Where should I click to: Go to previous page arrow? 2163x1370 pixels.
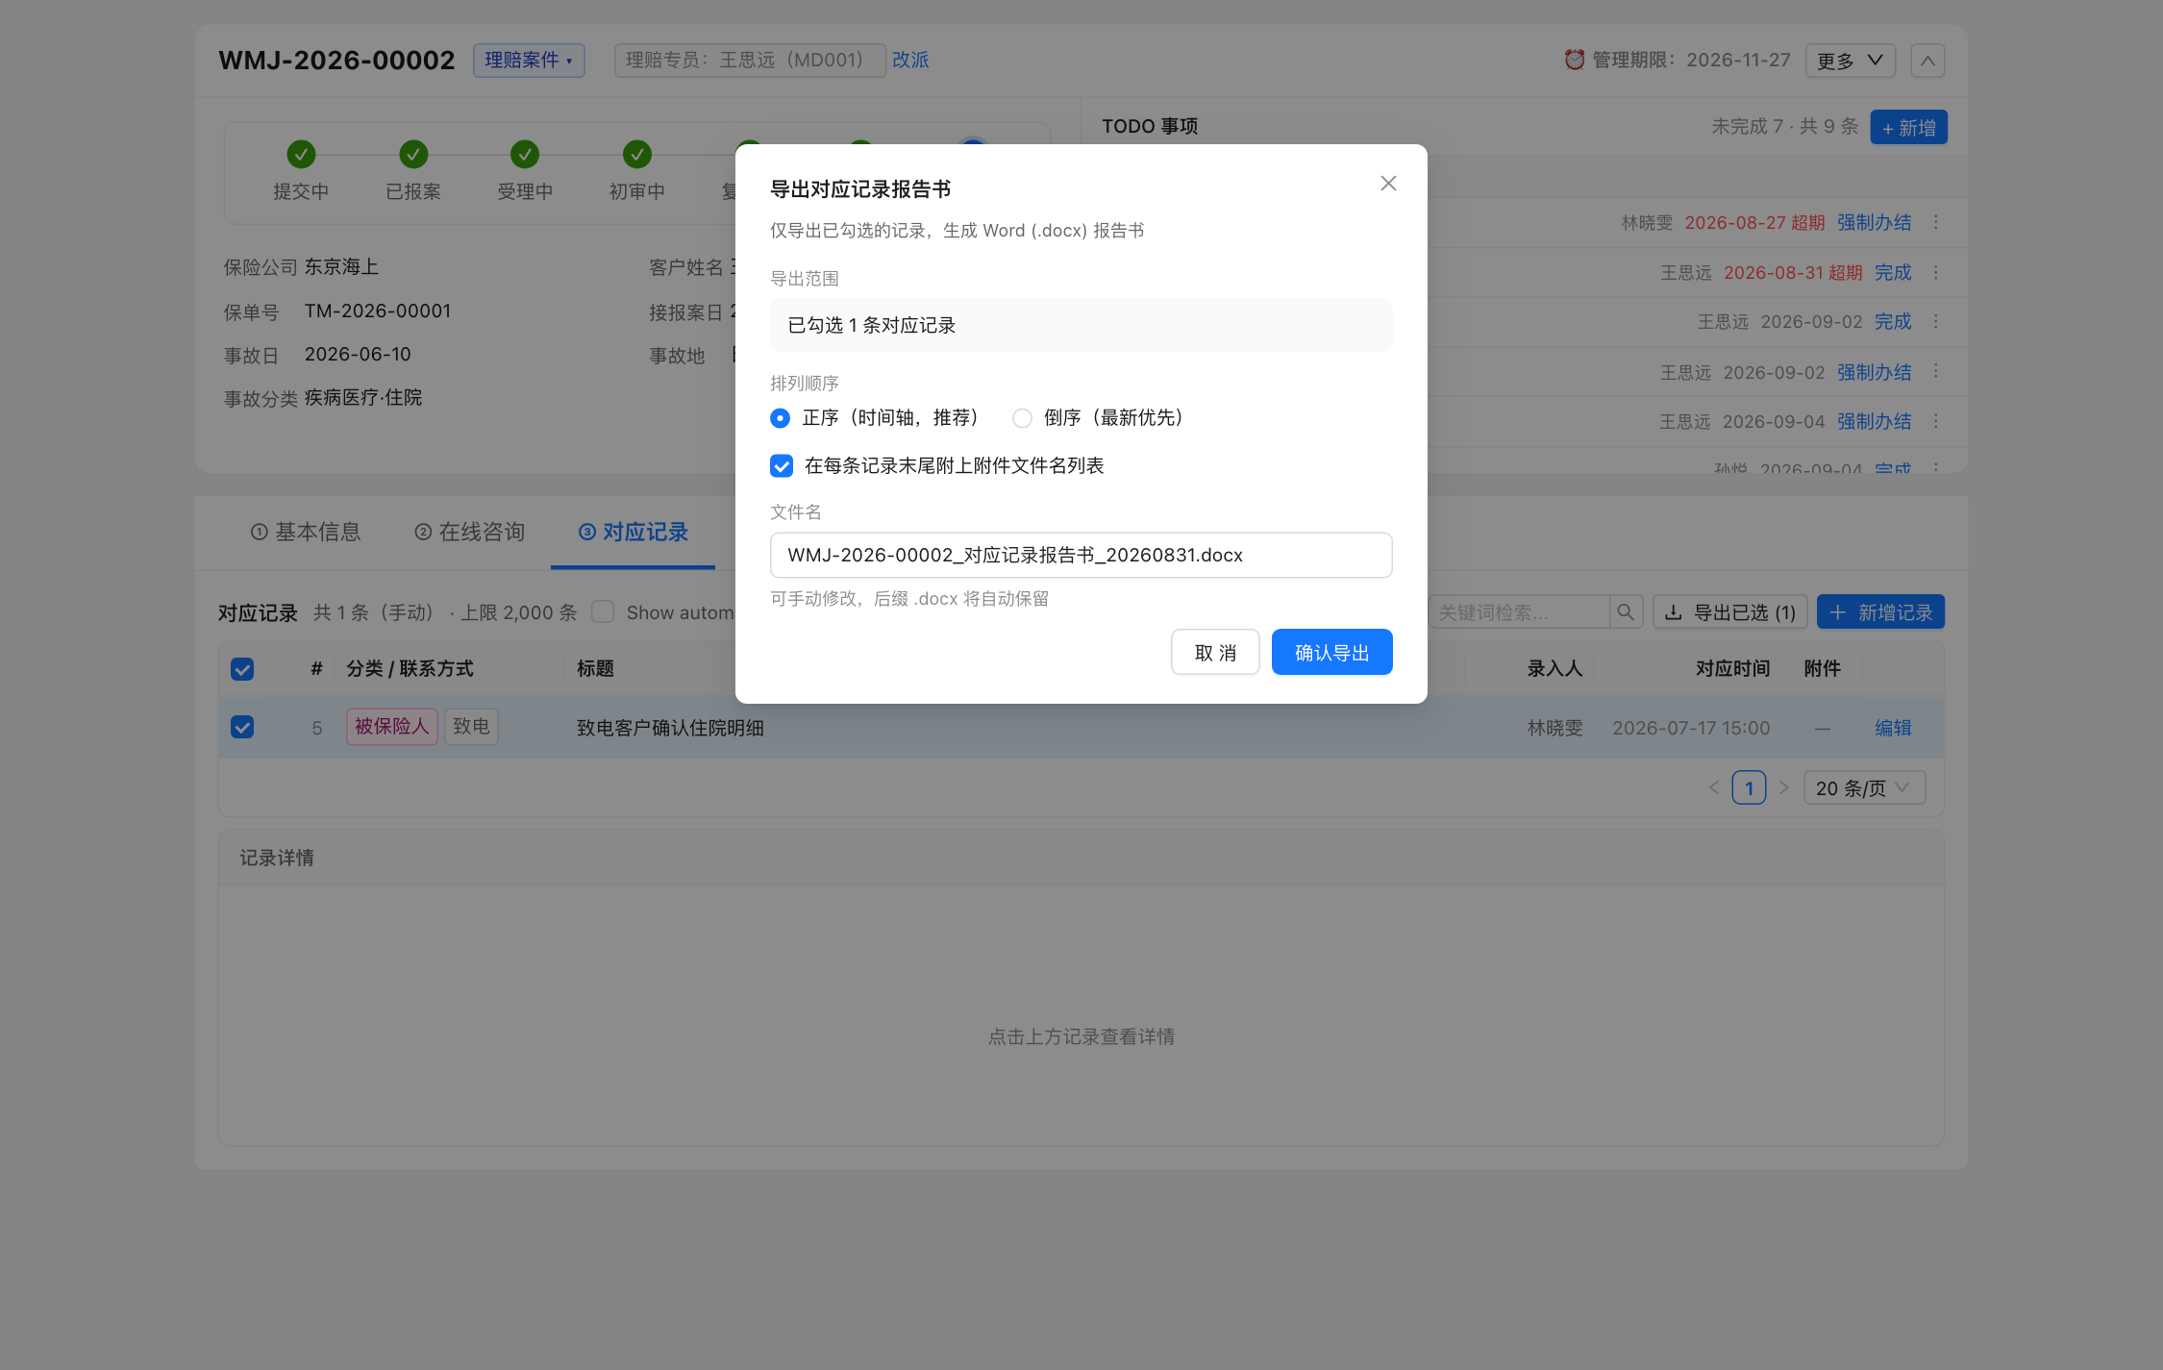pos(1714,788)
